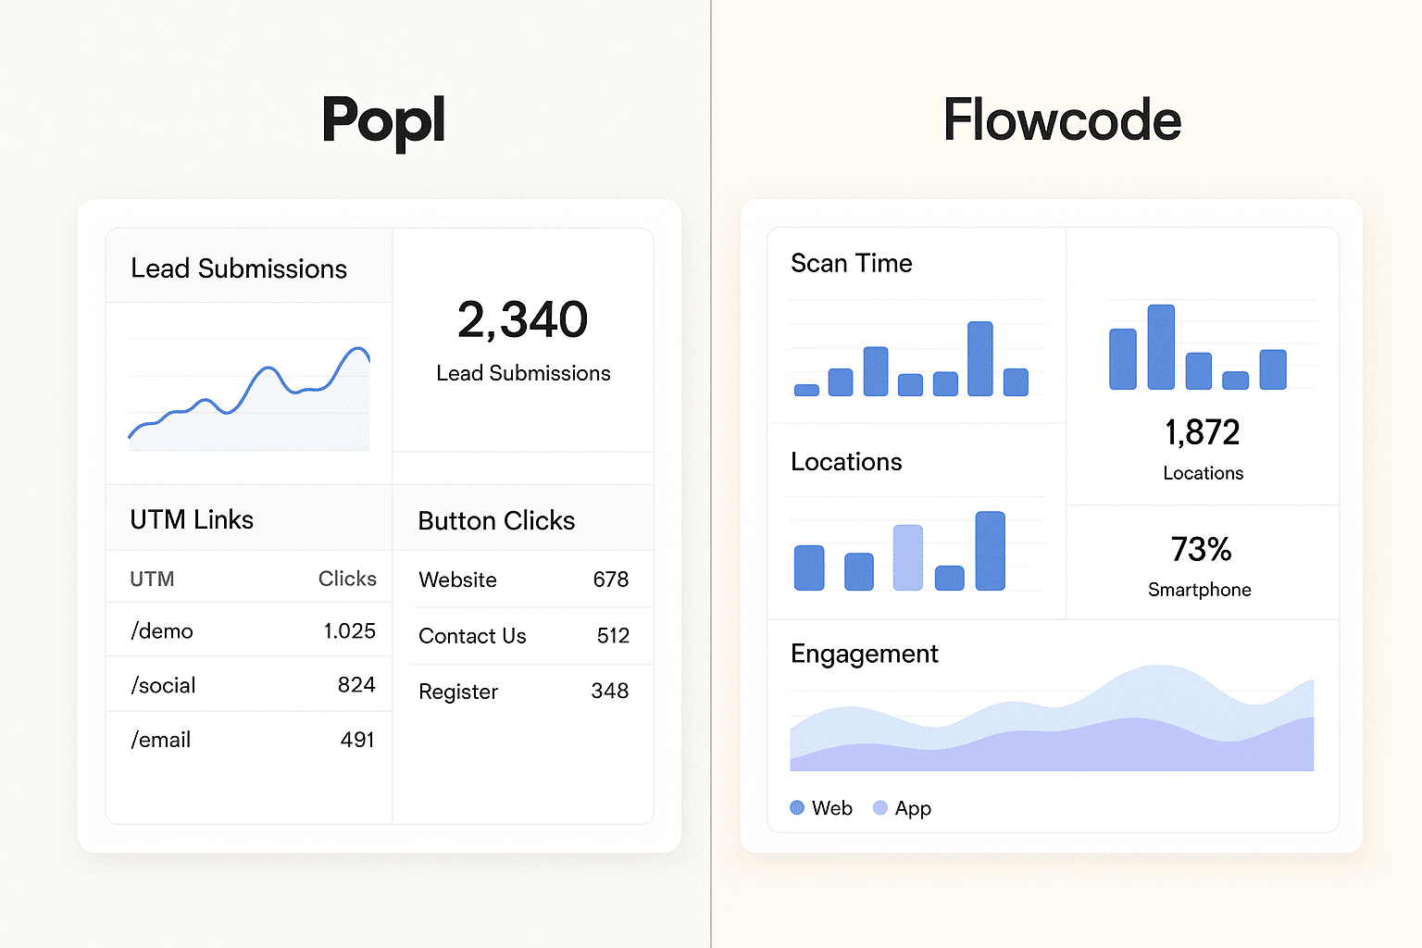This screenshot has width=1422, height=948.
Task: Click the 73% Smartphone stat
Action: (x=1201, y=562)
